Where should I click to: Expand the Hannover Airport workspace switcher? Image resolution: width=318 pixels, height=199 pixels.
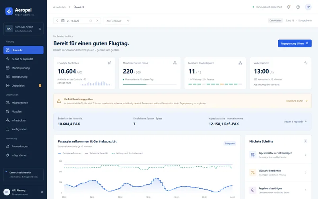(x=23, y=29)
